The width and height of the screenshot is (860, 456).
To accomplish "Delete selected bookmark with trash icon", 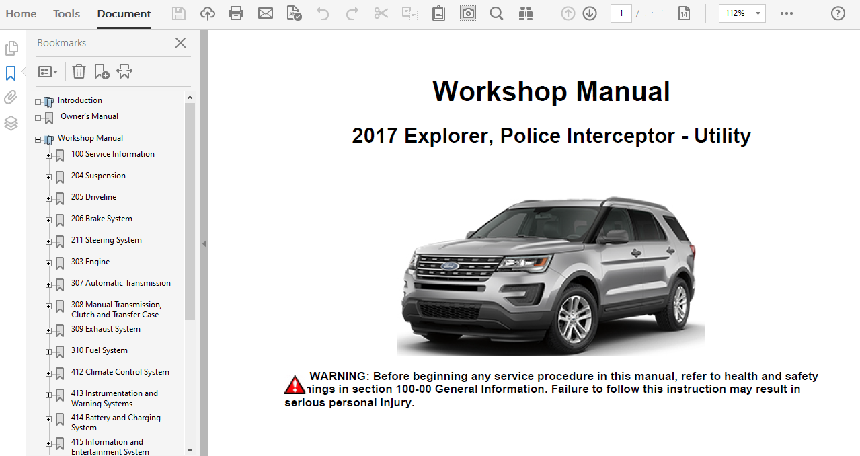I will [79, 71].
